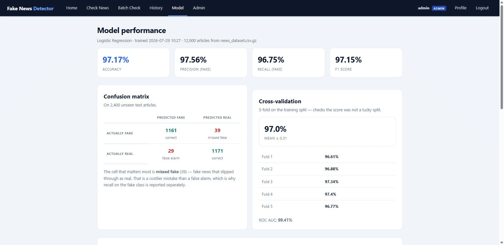Click the RECALL (FAKE) label
Screen dimensions: 504x245
pos(270,69)
